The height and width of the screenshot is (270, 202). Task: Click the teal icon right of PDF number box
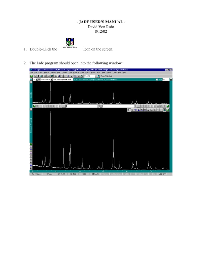pyautogui.click(x=98, y=76)
